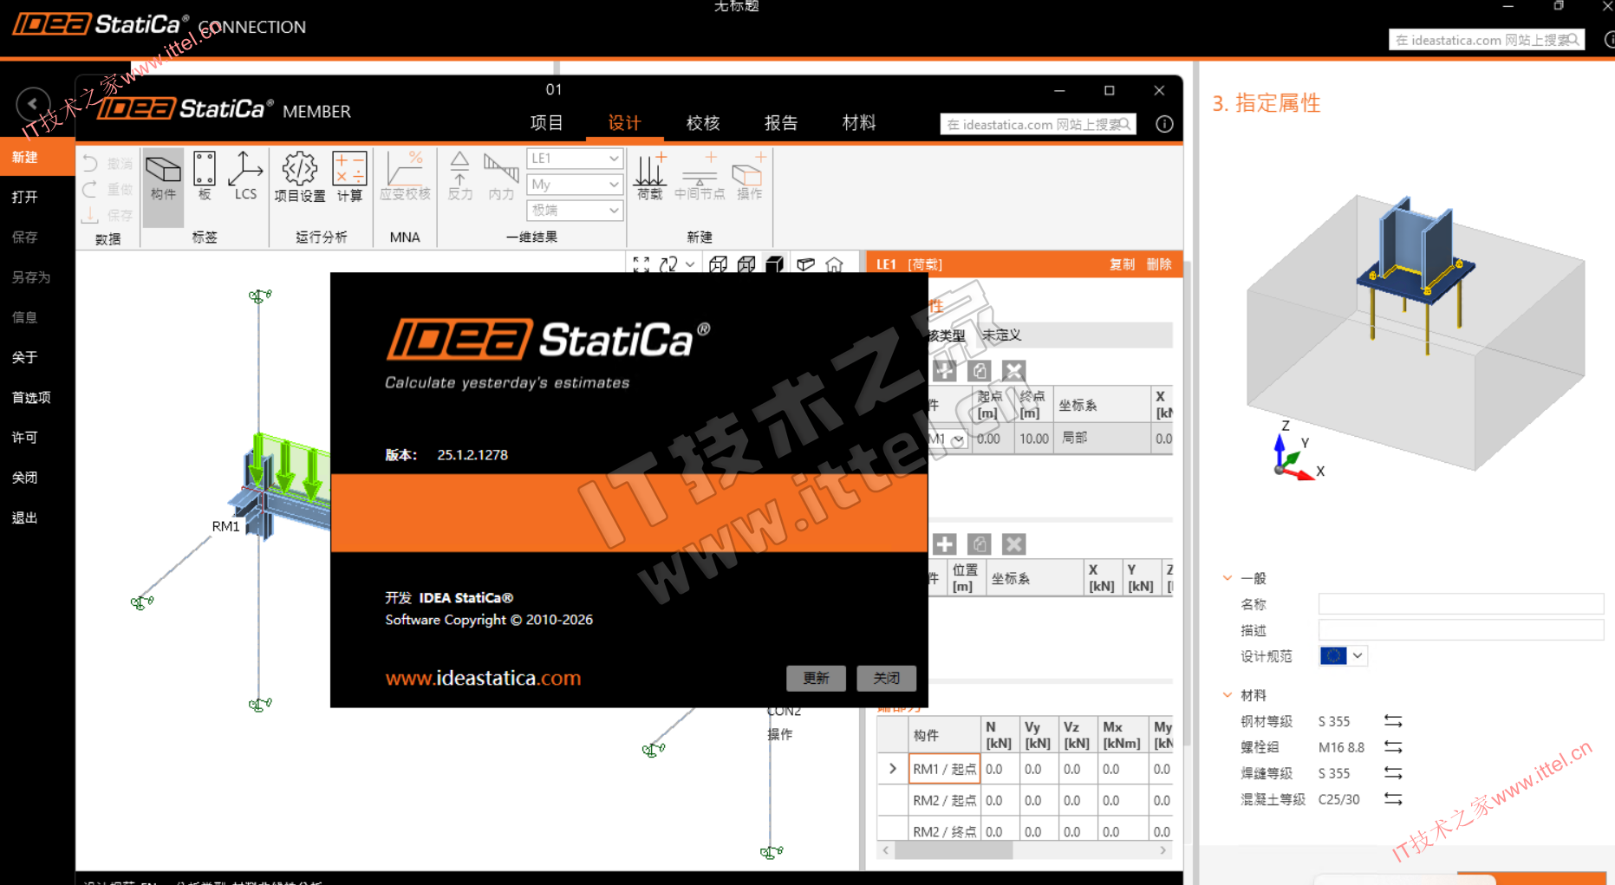Image resolution: width=1615 pixels, height=885 pixels.
Task: Add a new 荷载 load
Action: point(650,176)
